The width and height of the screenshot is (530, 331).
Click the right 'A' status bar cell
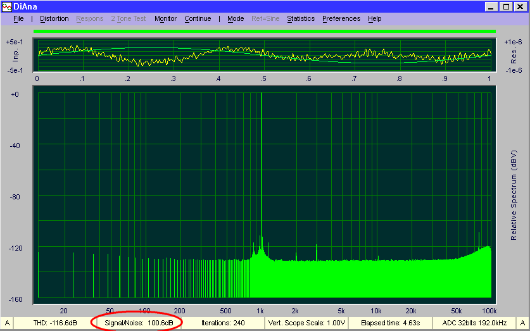point(522,323)
